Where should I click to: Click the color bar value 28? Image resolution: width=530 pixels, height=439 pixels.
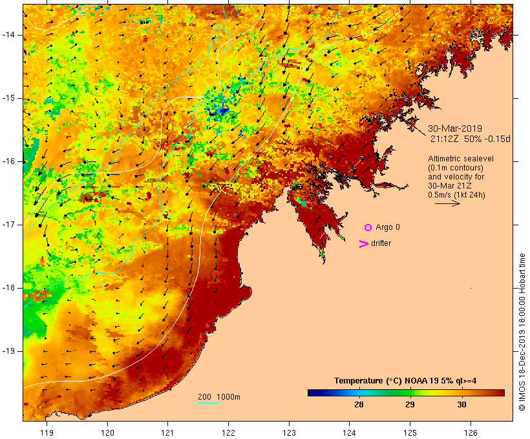359,404
